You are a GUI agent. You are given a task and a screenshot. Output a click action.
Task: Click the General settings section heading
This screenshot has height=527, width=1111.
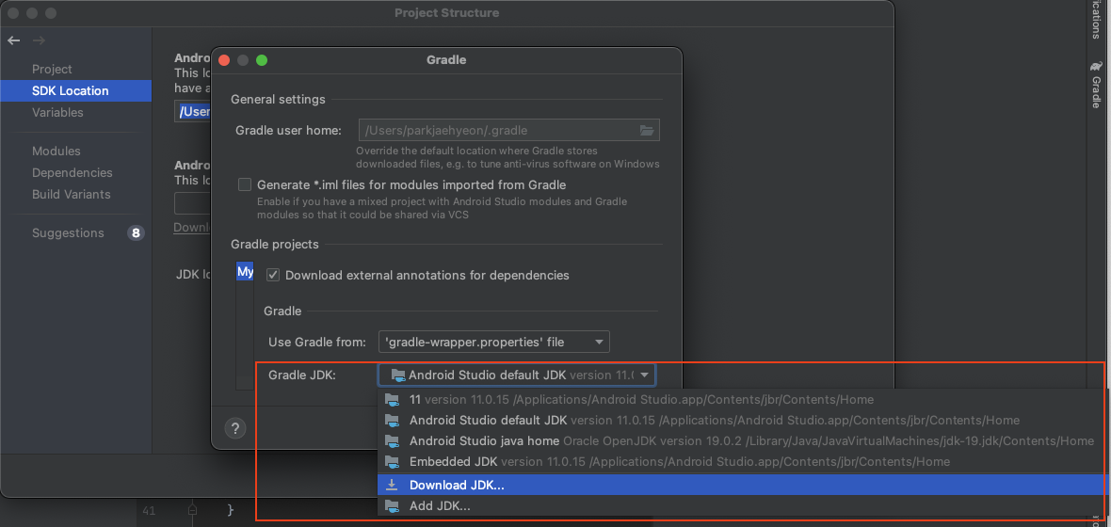(279, 99)
